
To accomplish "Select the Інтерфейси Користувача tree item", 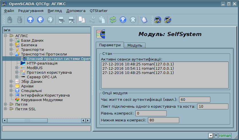I will point(45,95).
